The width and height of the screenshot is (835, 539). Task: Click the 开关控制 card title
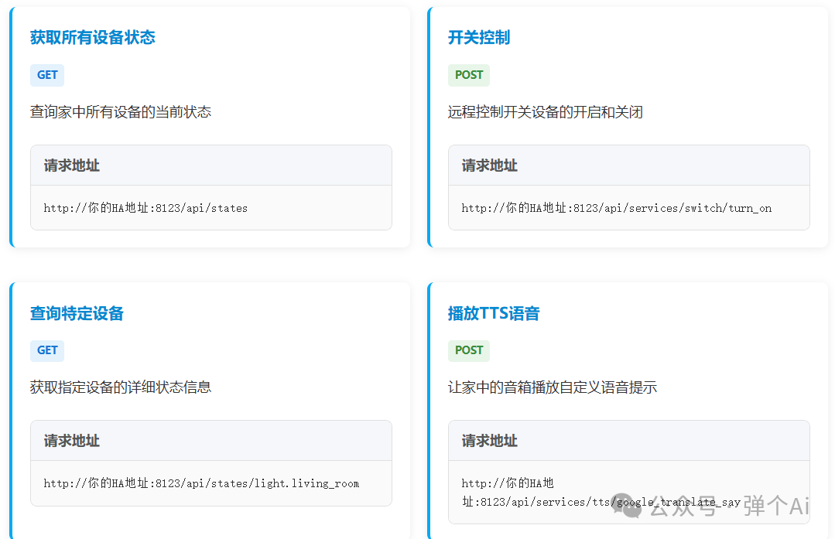[x=478, y=38]
